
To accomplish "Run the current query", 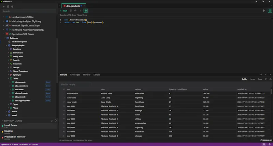I will click(64, 11).
